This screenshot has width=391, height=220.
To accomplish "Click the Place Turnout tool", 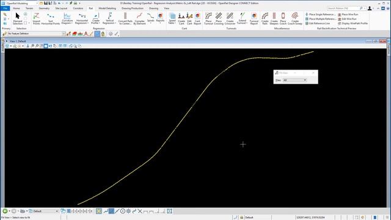I will coord(208,19).
